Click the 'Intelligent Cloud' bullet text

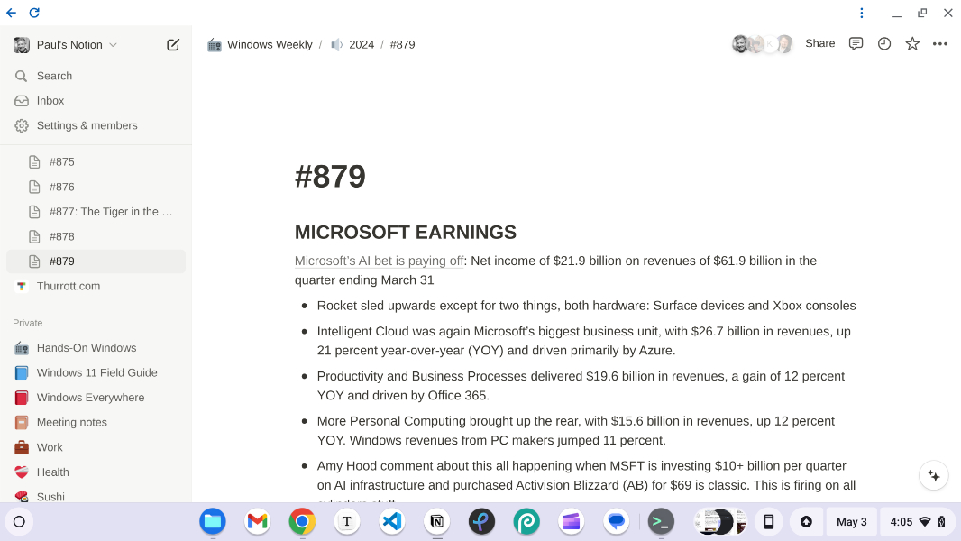[x=583, y=341]
